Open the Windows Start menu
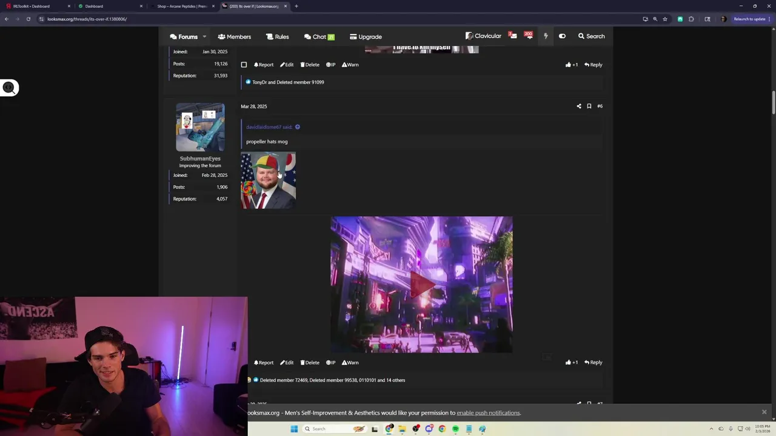776x436 pixels. tap(294, 429)
